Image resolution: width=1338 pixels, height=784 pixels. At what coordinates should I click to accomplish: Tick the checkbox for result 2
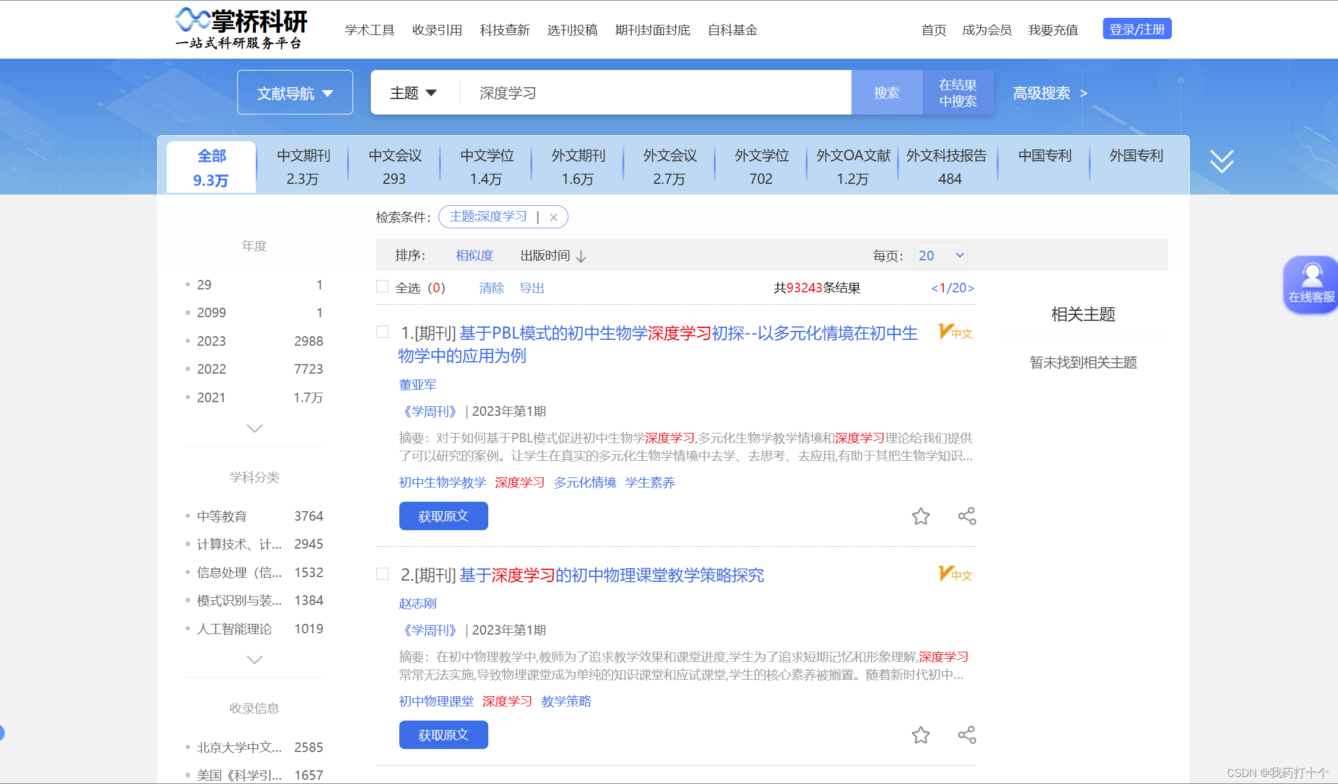coord(383,574)
